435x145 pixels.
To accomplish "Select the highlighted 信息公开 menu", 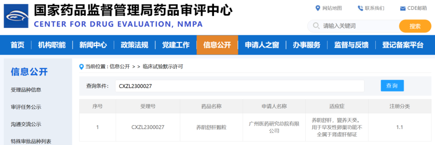I will tap(217, 45).
